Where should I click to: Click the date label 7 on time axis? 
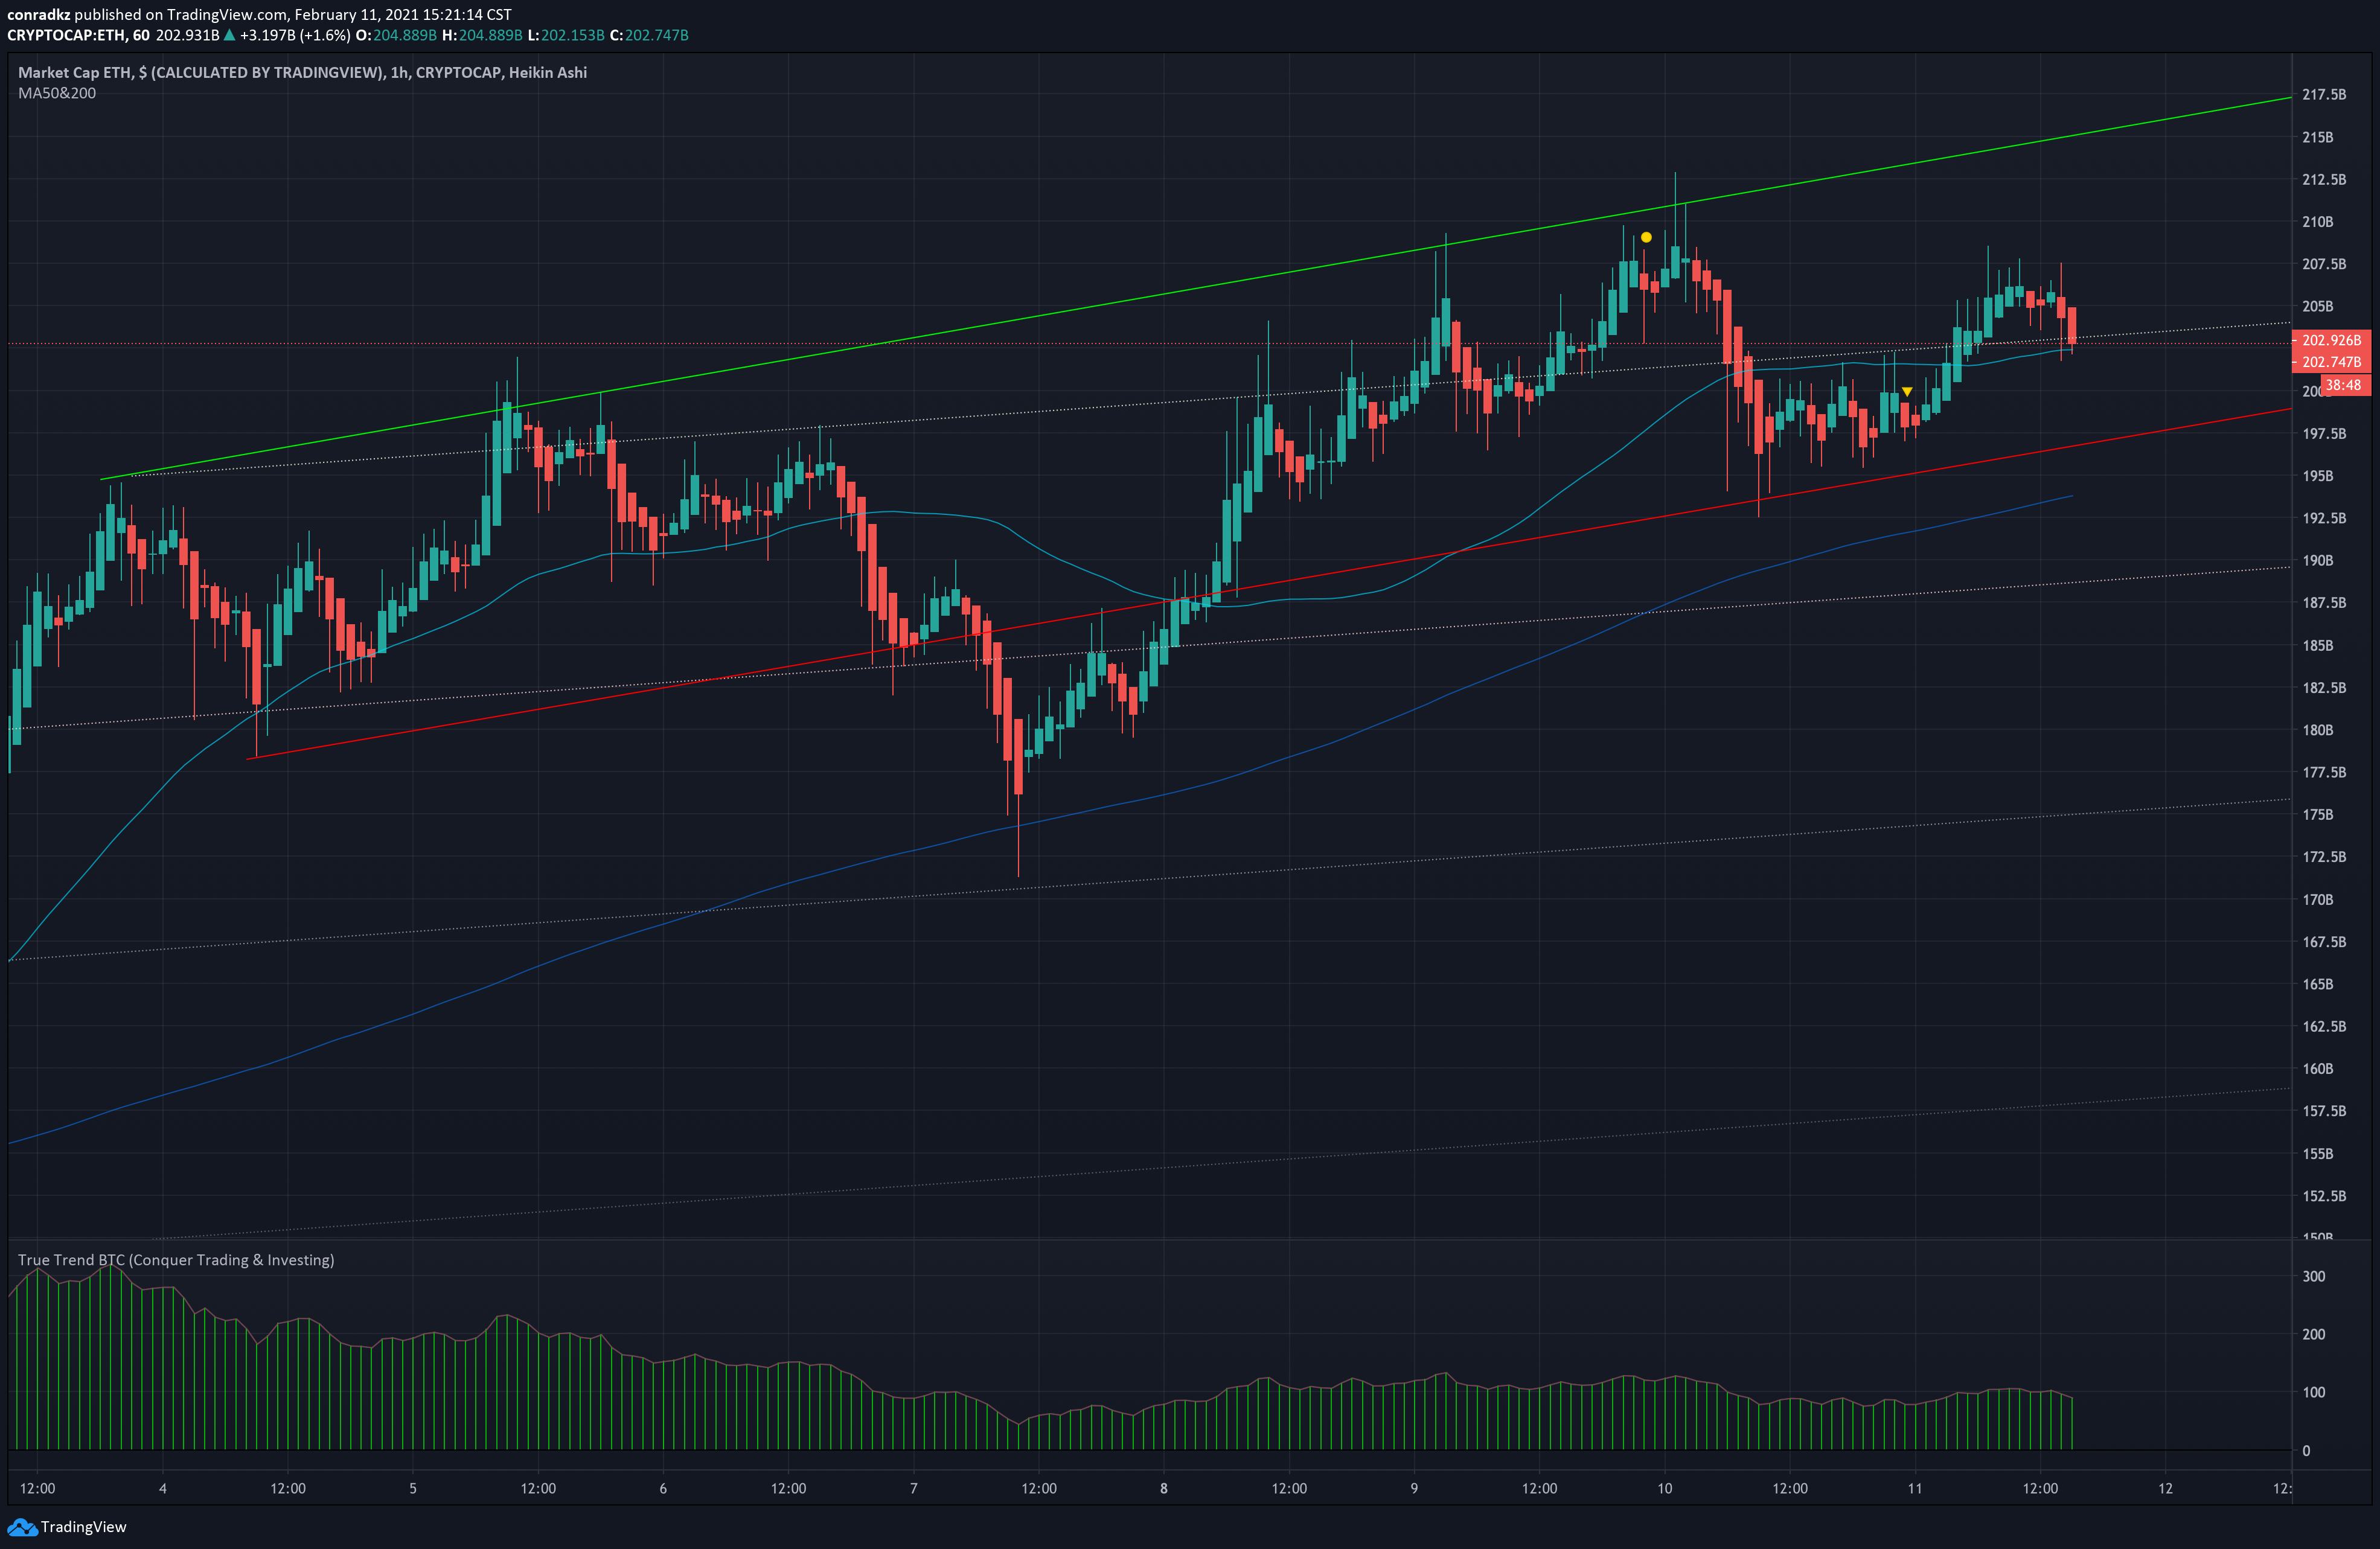coord(913,1488)
